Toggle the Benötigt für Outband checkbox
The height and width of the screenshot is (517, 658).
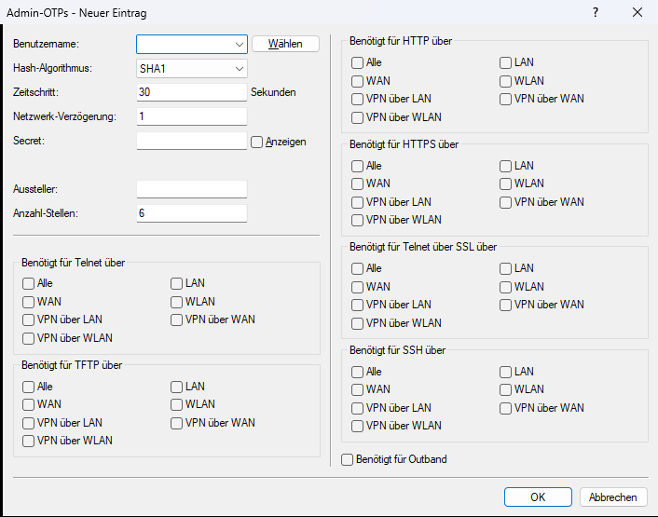(x=348, y=459)
